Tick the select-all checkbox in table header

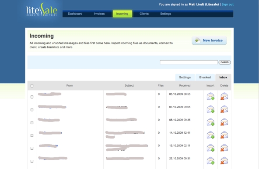click(32, 86)
